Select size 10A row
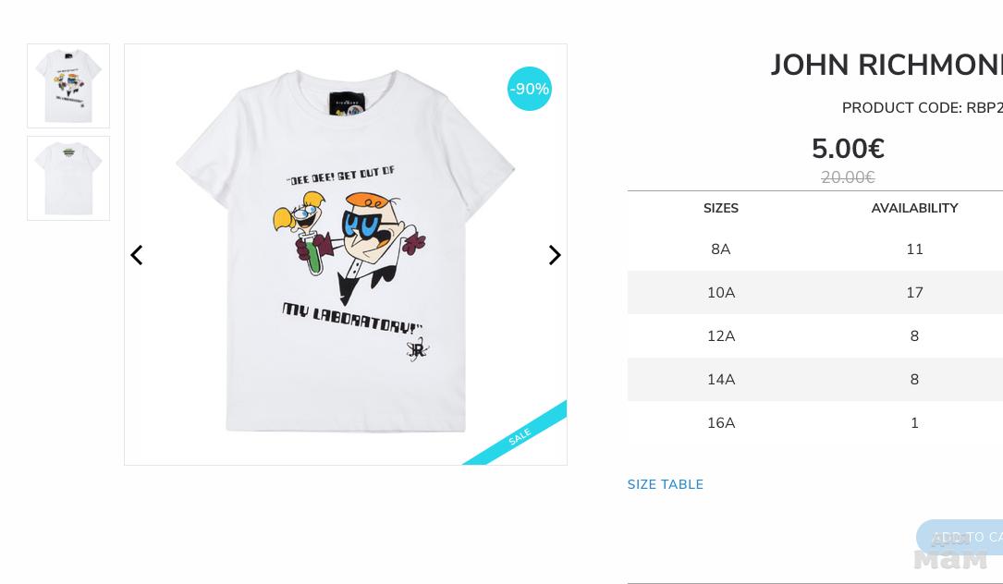This screenshot has height=584, width=1003. click(815, 292)
